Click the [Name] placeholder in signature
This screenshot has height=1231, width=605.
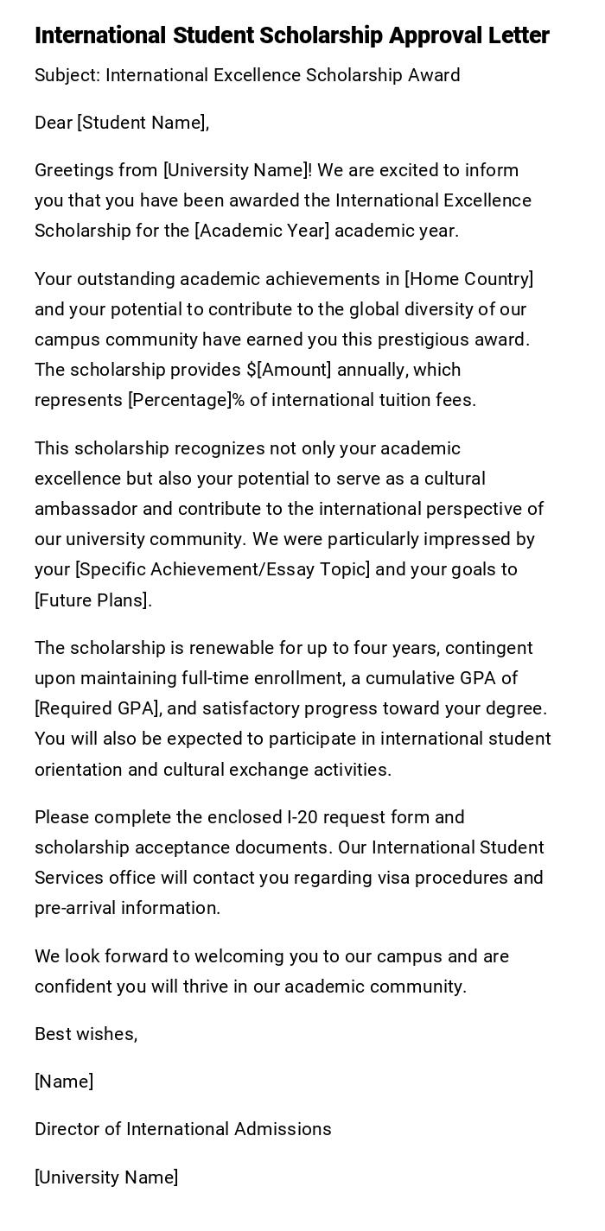click(x=64, y=1082)
